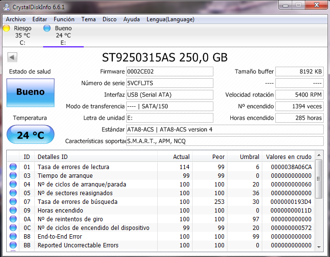Click the Valores en crudo column header
This screenshot has width=330, height=257.
[x=288, y=157]
